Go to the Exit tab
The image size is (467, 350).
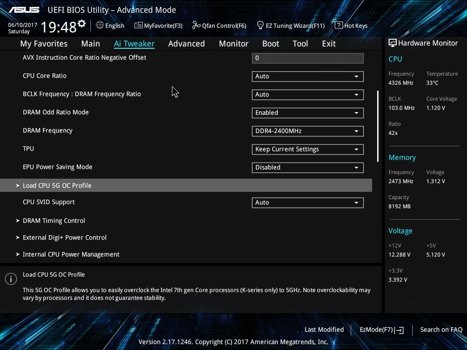(329, 44)
